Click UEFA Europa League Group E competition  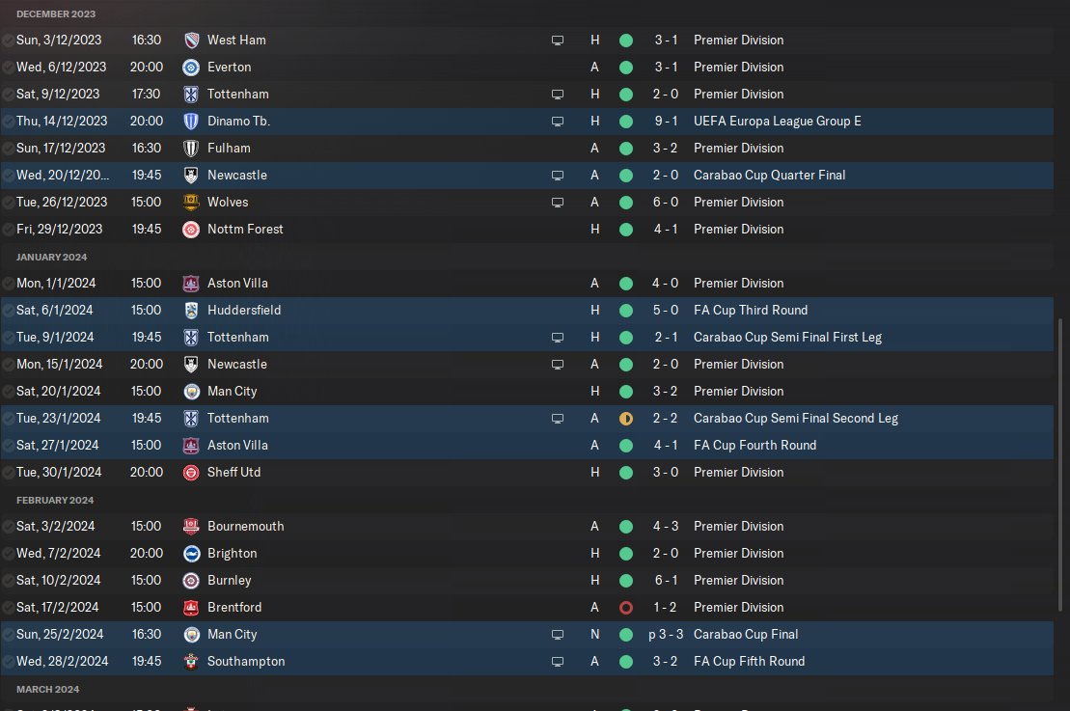[x=777, y=122]
